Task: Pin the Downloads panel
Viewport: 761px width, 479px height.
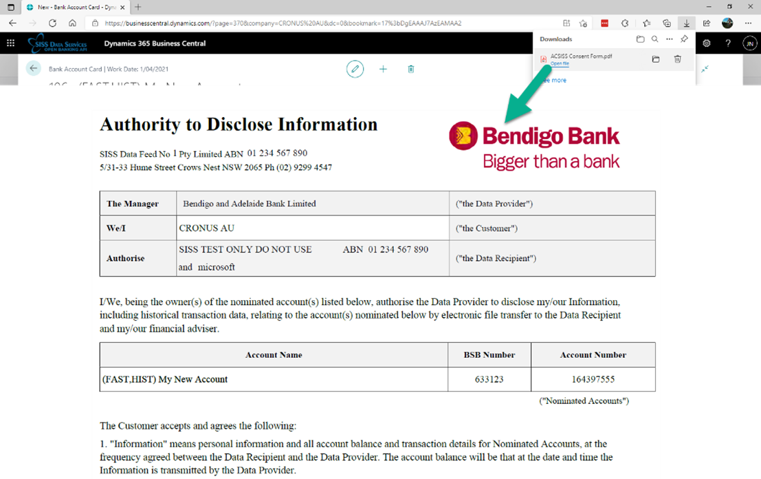Action: click(684, 39)
